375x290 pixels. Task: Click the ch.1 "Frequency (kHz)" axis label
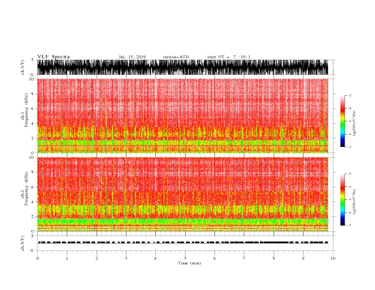point(27,110)
